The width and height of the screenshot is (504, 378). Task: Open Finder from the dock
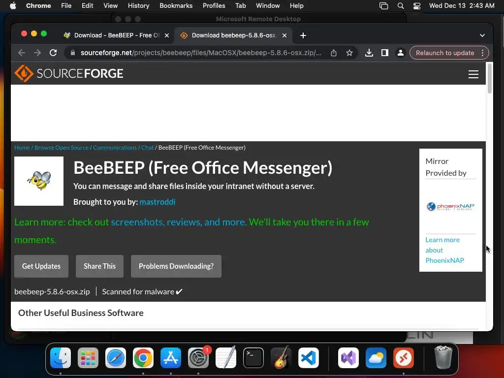point(61,358)
